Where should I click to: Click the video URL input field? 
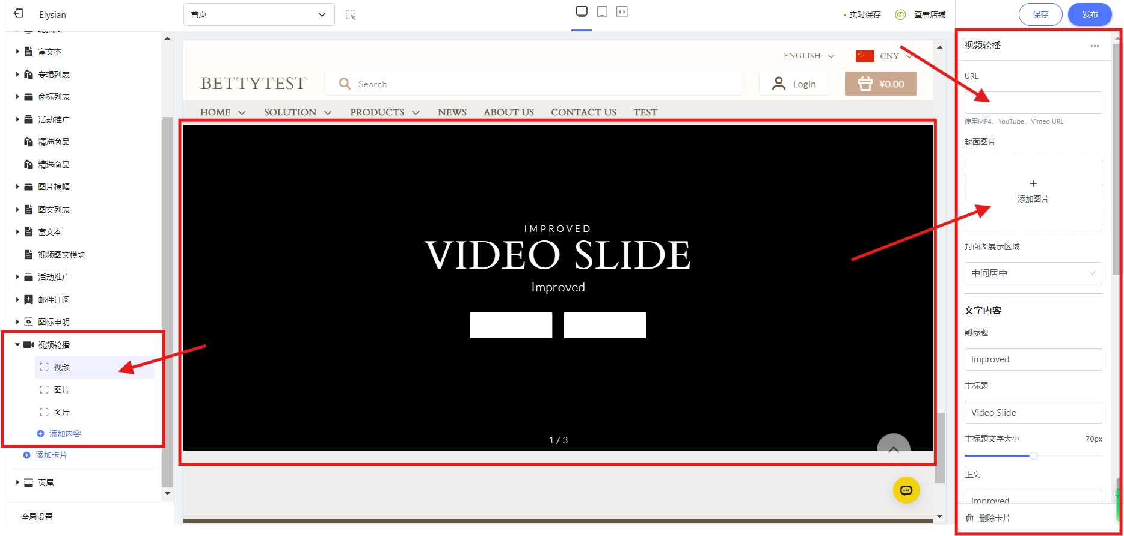click(x=1033, y=103)
